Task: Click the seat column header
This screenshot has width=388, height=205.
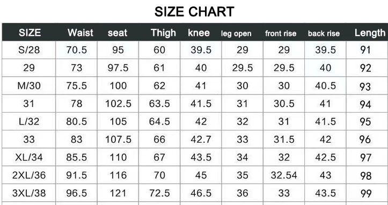Action: coord(118,33)
